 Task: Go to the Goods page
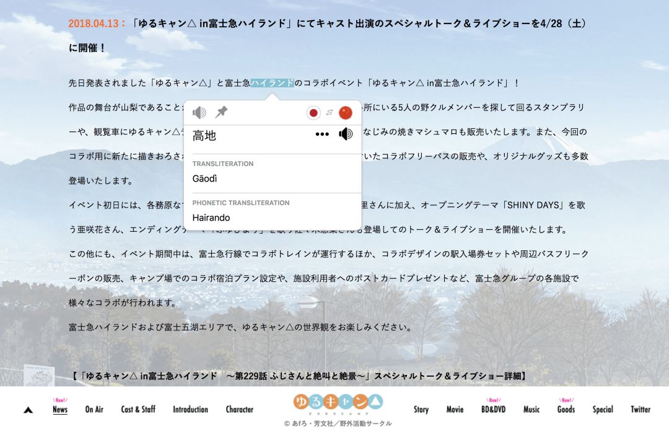[566, 409]
